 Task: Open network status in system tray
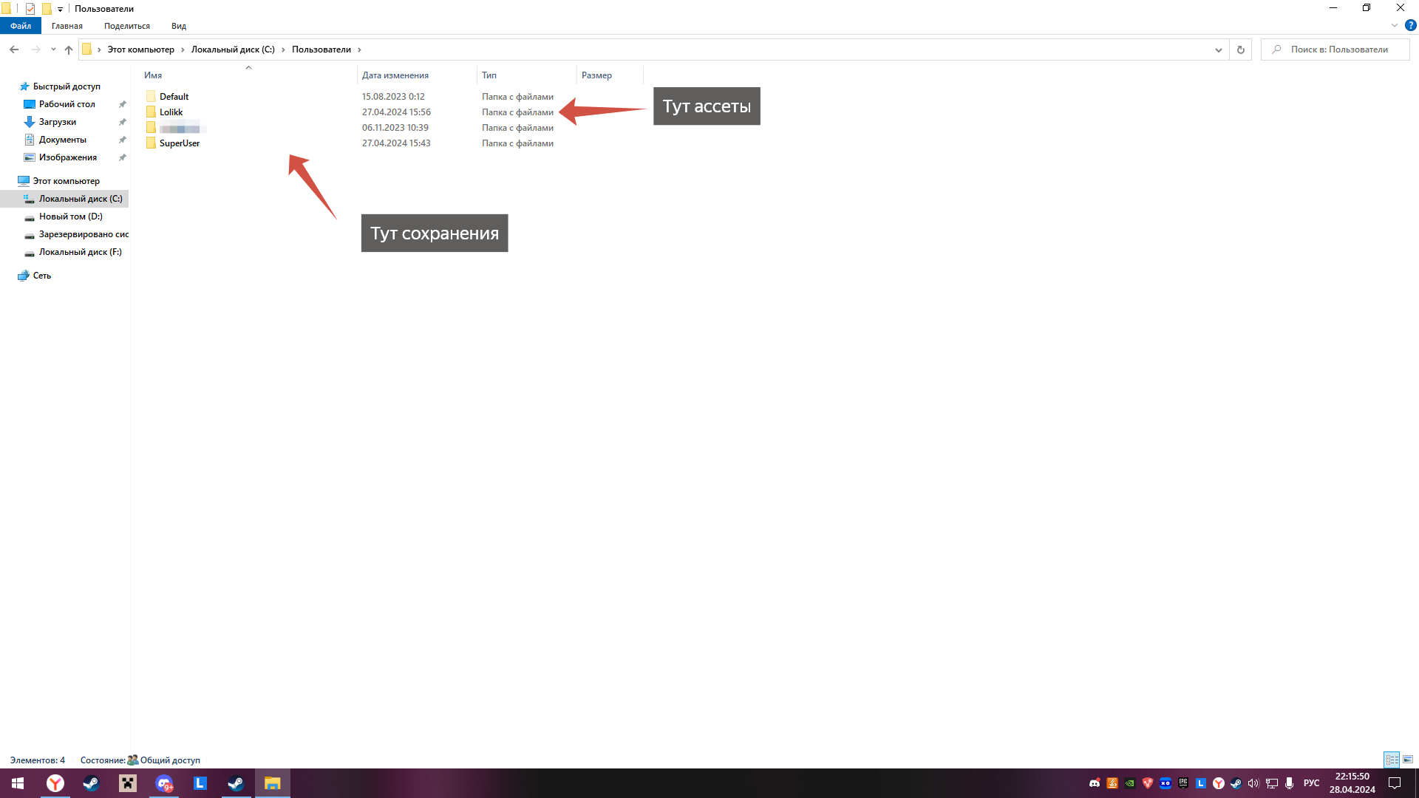click(x=1272, y=783)
